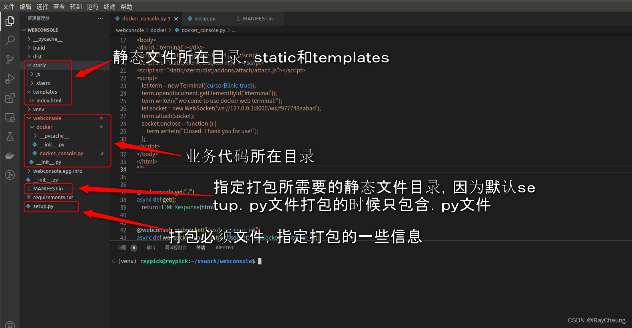Open the Remote Explorer view
632x328 pixels.
10,117
